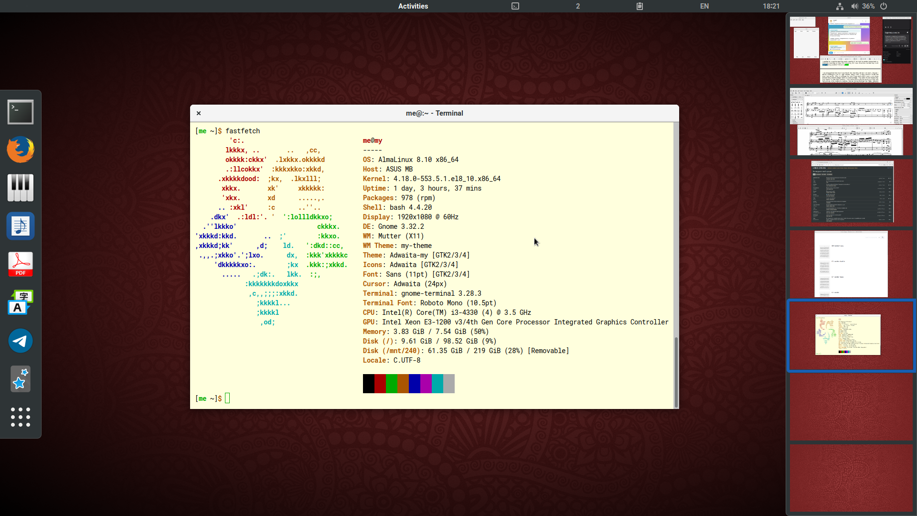Switch to first workspace thumbnail
Viewport: 917px width, 516px height.
pyautogui.click(x=851, y=50)
